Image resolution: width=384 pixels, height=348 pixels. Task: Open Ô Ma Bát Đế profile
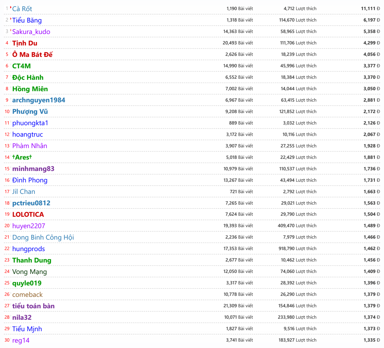tap(32, 55)
